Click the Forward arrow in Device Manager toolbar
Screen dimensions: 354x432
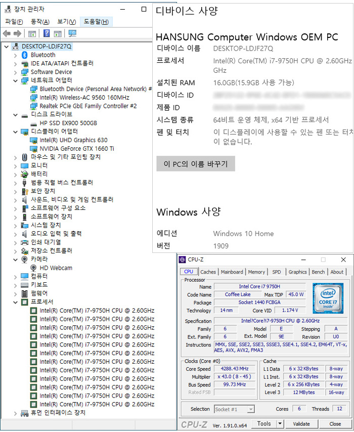(x=17, y=33)
